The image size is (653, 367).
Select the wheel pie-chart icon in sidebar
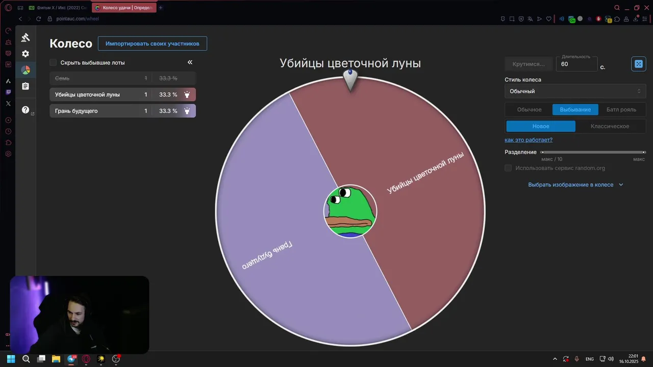pyautogui.click(x=26, y=70)
